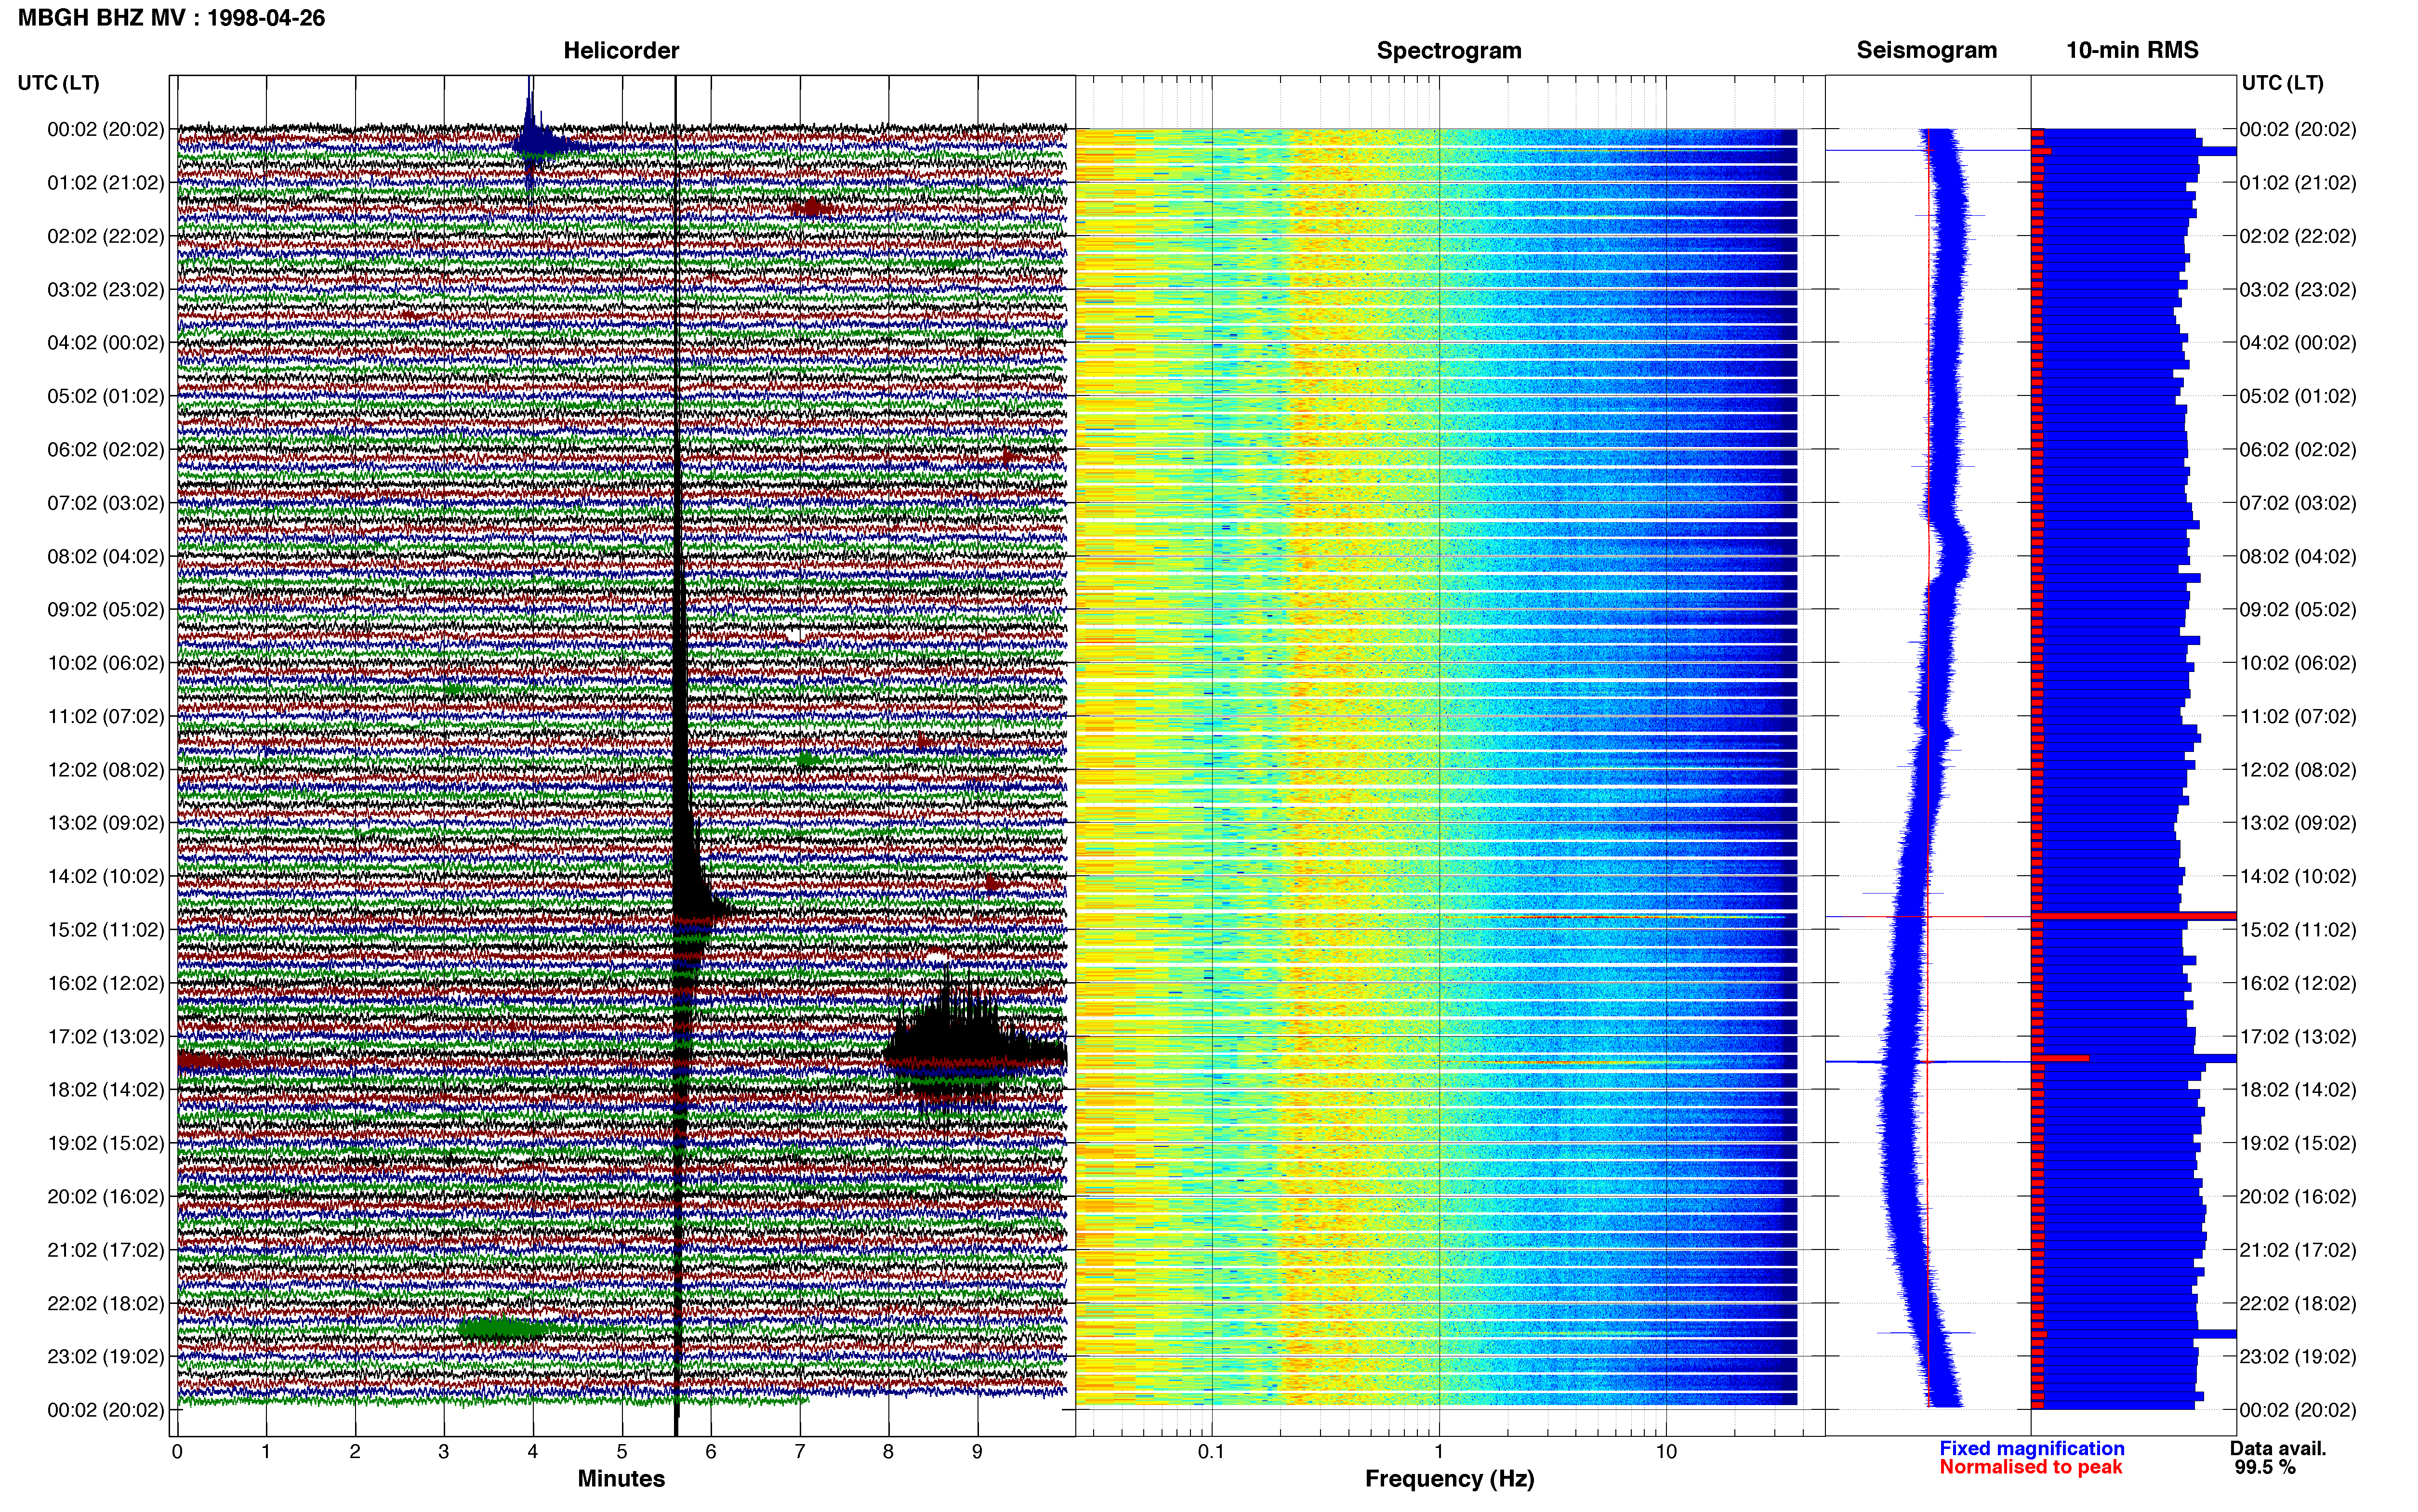Viewport: 2418px width, 1512px height.
Task: Select the 'Spectrogram' panel heading
Action: 1448,50
